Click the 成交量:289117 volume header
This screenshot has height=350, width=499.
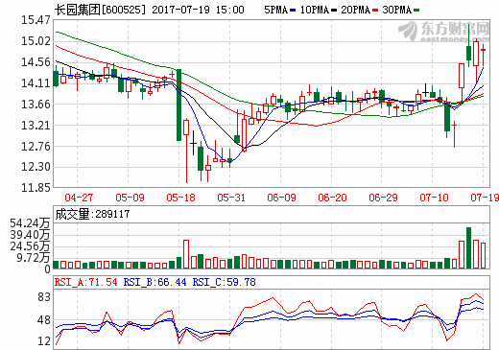92,214
